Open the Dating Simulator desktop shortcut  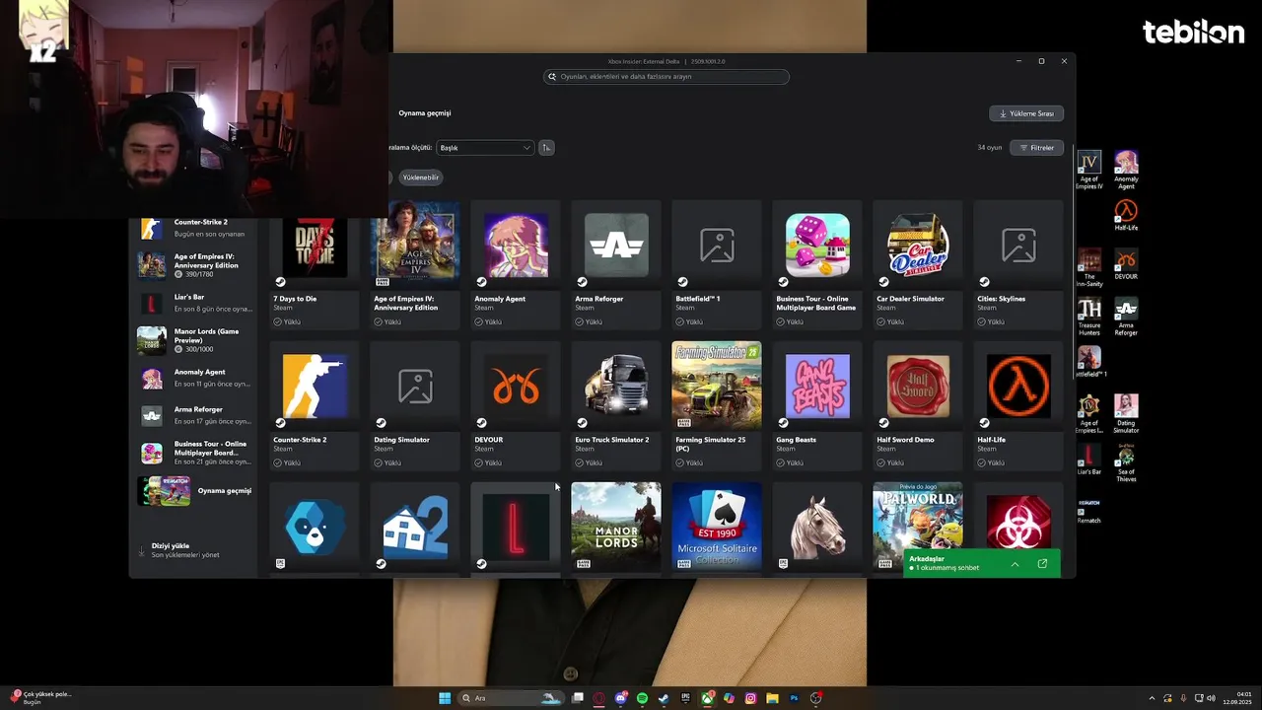(1126, 413)
